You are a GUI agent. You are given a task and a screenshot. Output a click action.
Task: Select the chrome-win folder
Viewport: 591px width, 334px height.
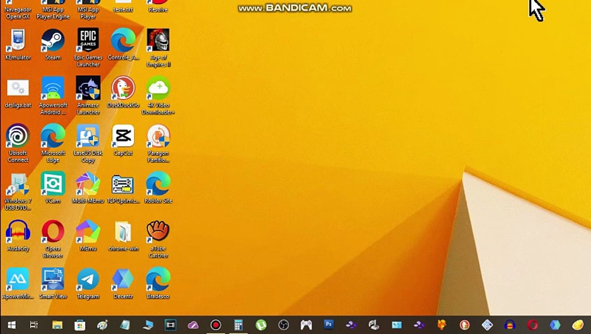(123, 236)
